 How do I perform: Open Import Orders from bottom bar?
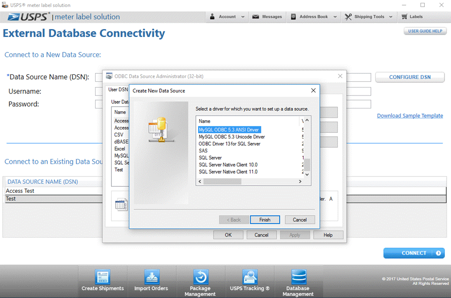coord(151,281)
